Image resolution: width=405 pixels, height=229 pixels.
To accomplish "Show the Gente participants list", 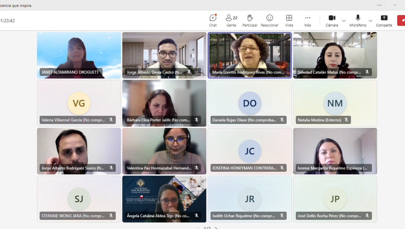I will click(231, 20).
